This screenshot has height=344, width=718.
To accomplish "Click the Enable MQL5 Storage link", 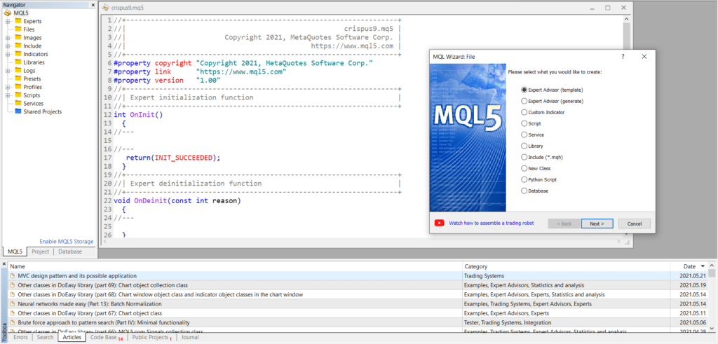I will coord(67,241).
